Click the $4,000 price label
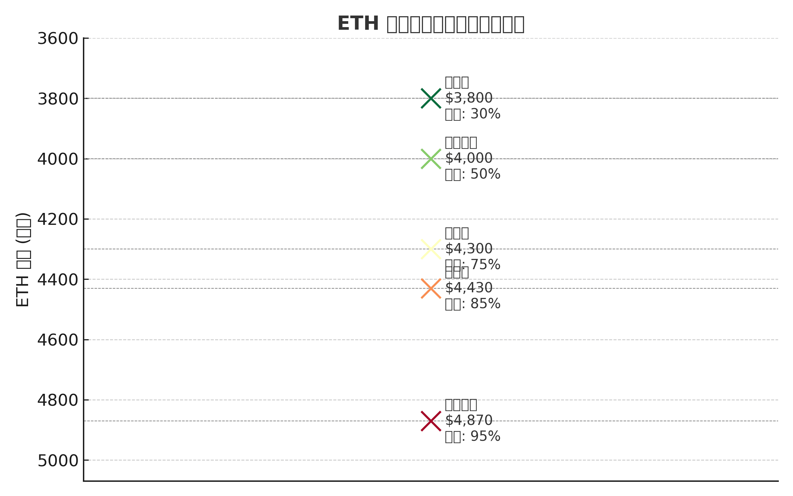This screenshot has width=793, height=496. tap(469, 158)
